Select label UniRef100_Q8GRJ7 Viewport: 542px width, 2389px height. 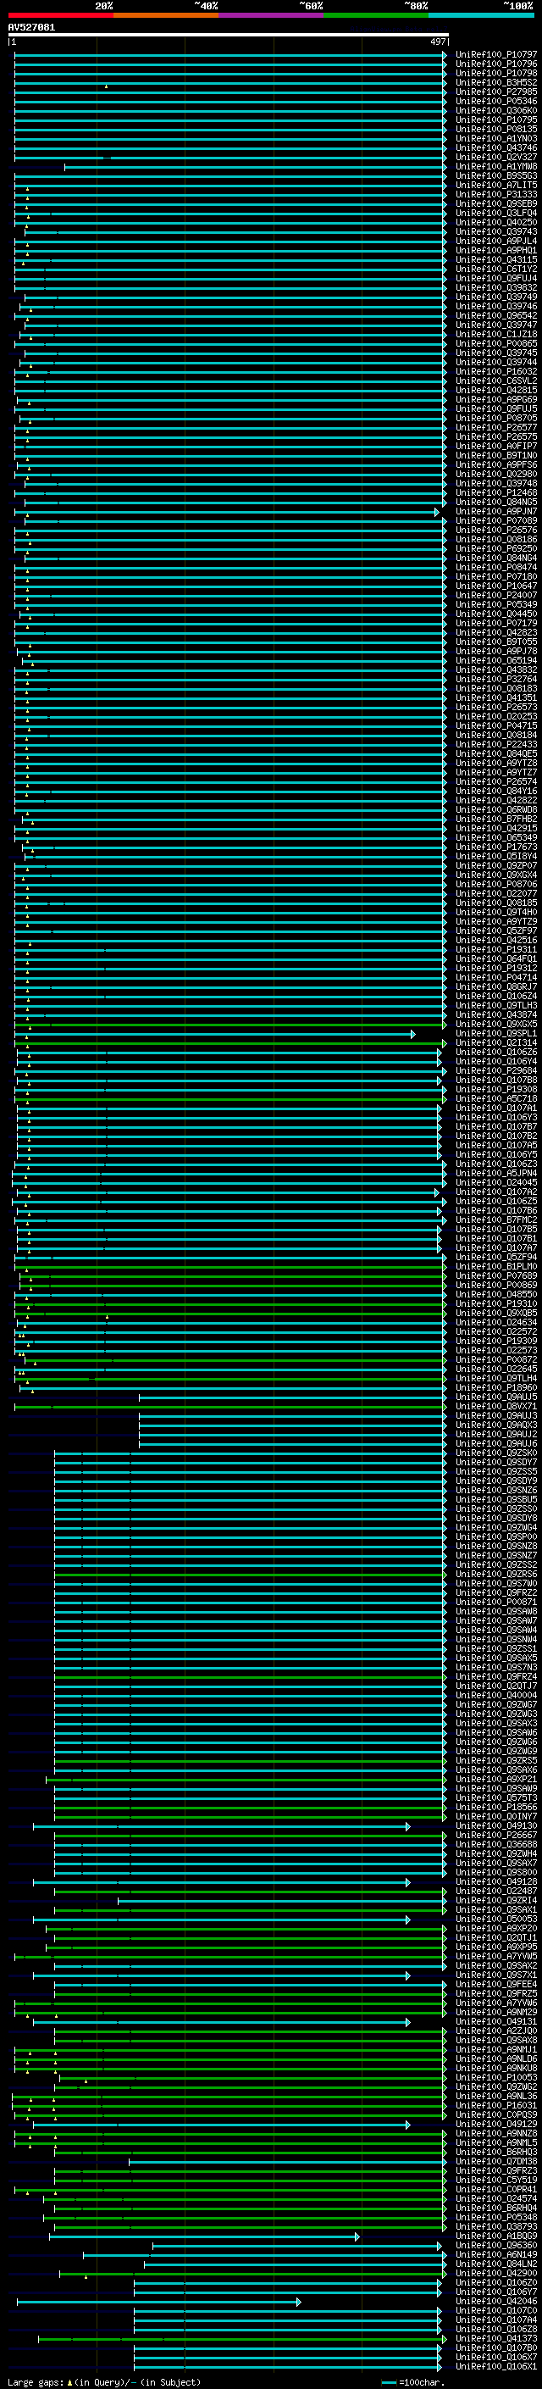coord(496,986)
